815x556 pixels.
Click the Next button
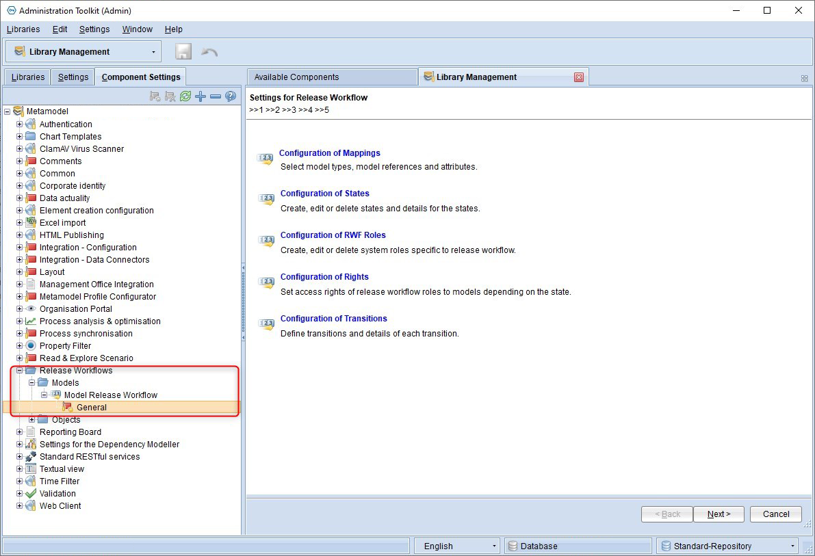[x=719, y=514]
